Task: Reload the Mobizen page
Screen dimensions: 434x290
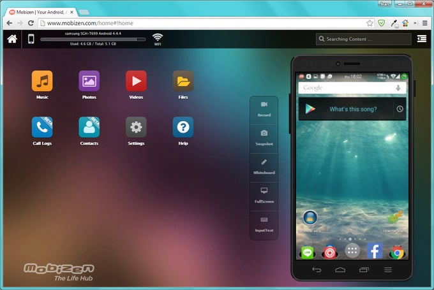Action: click(x=31, y=23)
